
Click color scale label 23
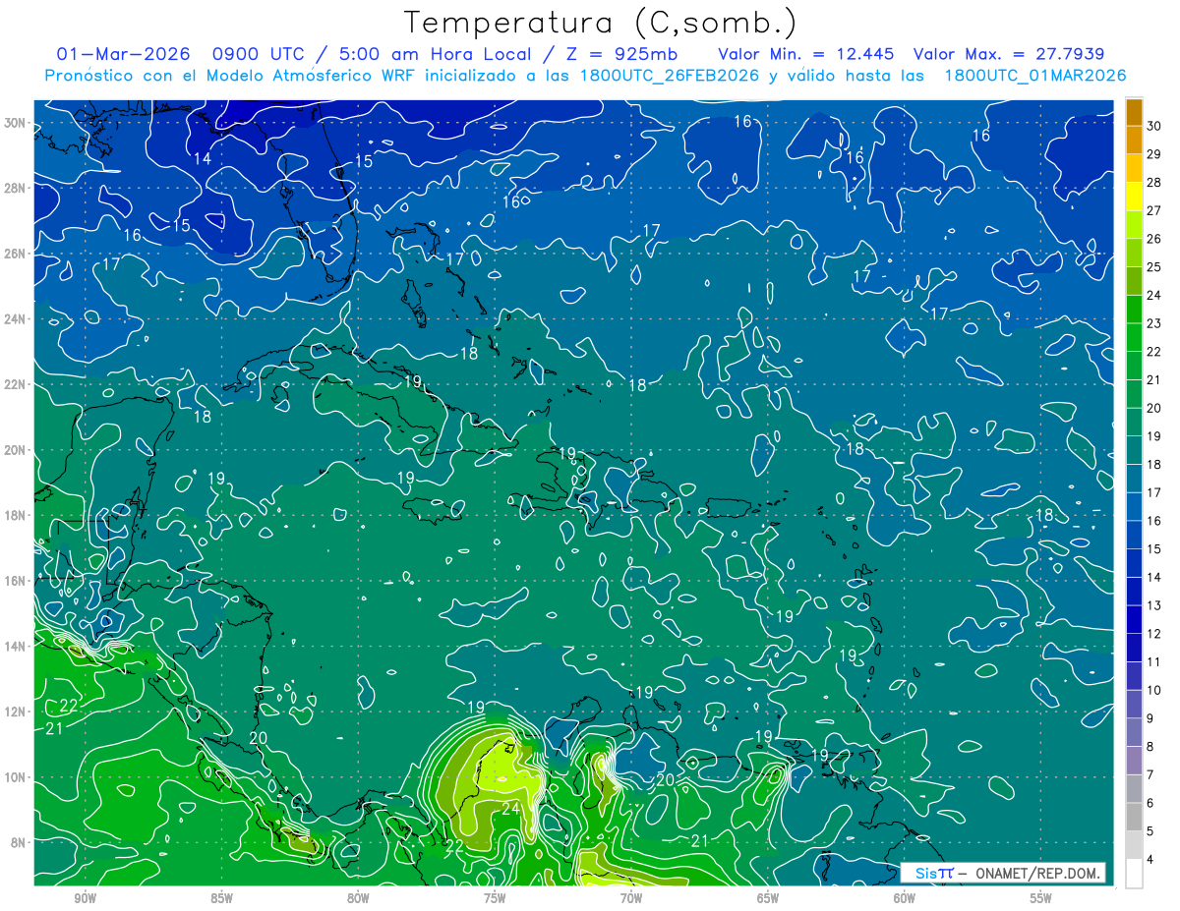coord(1154,323)
